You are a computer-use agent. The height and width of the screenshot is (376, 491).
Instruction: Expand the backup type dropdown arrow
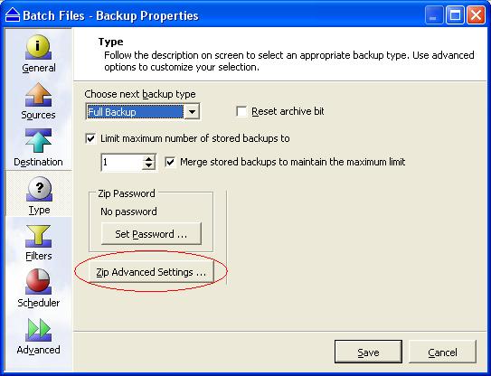(x=192, y=112)
